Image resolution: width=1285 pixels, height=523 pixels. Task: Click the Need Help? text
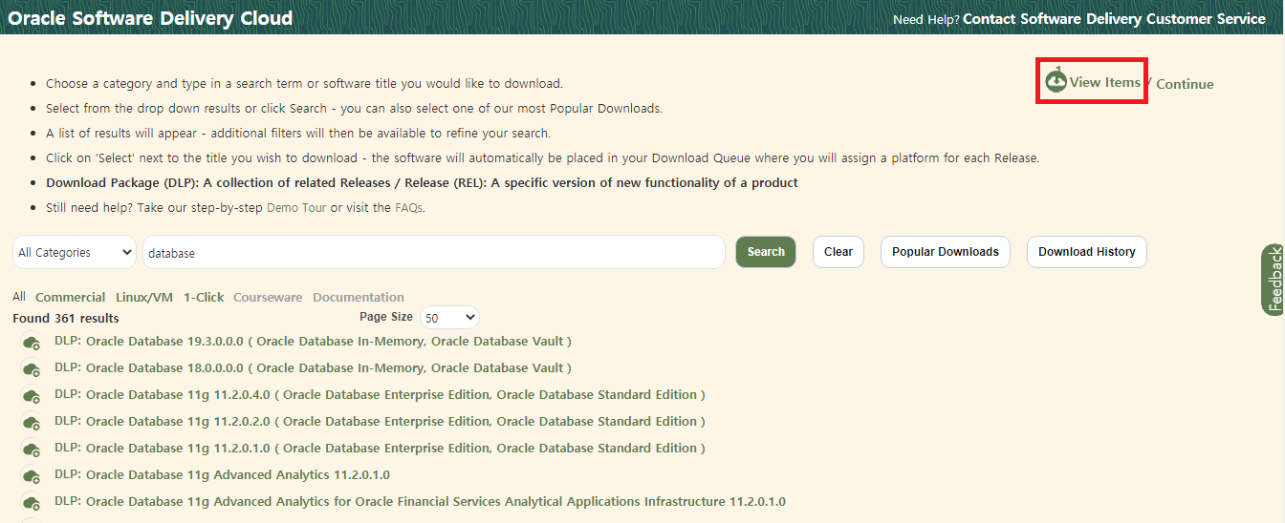click(926, 20)
